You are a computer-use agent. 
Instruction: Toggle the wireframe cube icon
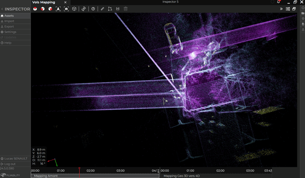[x=74, y=9]
